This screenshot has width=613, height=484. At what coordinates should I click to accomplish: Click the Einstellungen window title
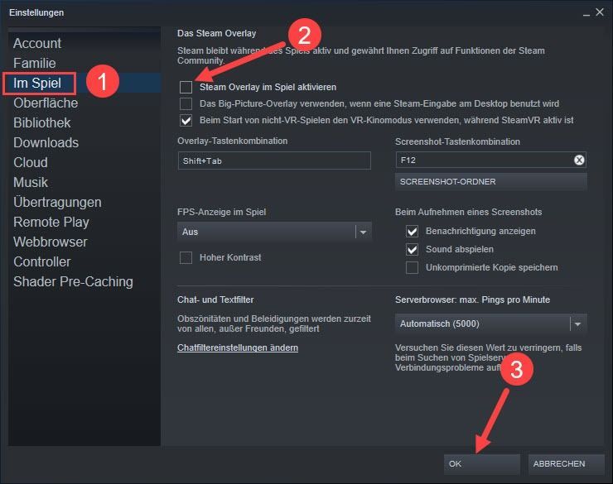(36, 13)
